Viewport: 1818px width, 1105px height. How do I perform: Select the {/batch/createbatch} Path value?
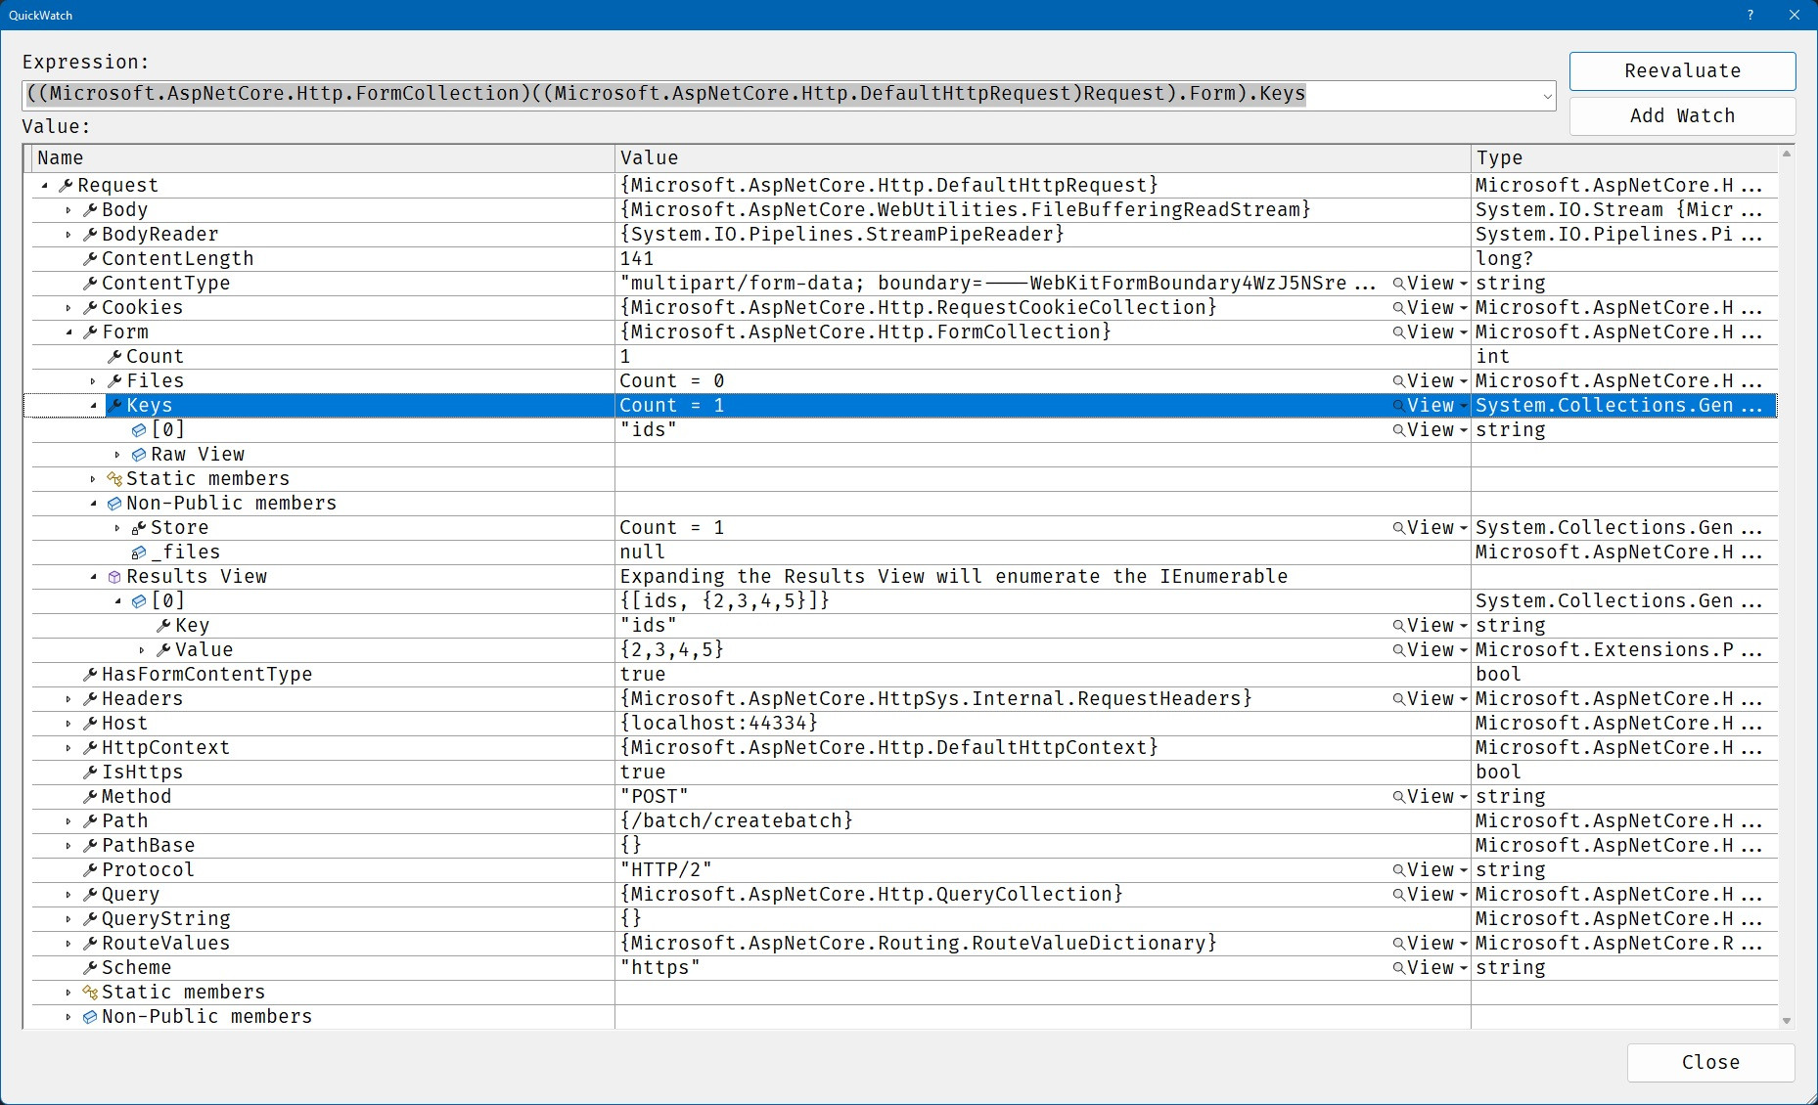point(737,821)
